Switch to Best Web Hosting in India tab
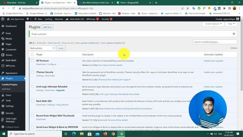Screen dimensions: 243x137 (x=96, y=3)
